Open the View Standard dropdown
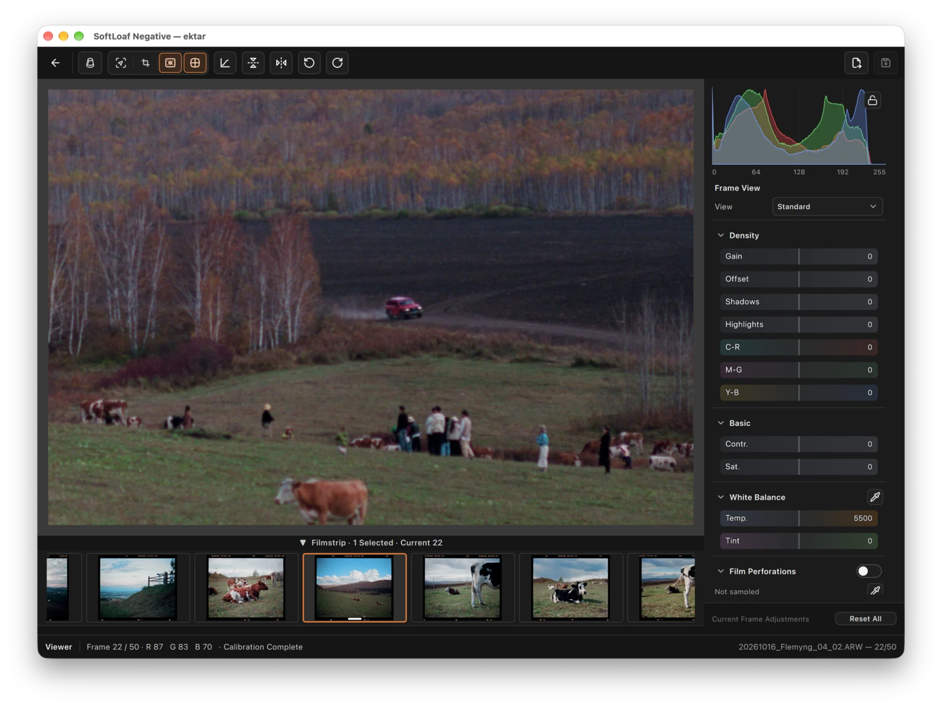The image size is (942, 708). [827, 207]
